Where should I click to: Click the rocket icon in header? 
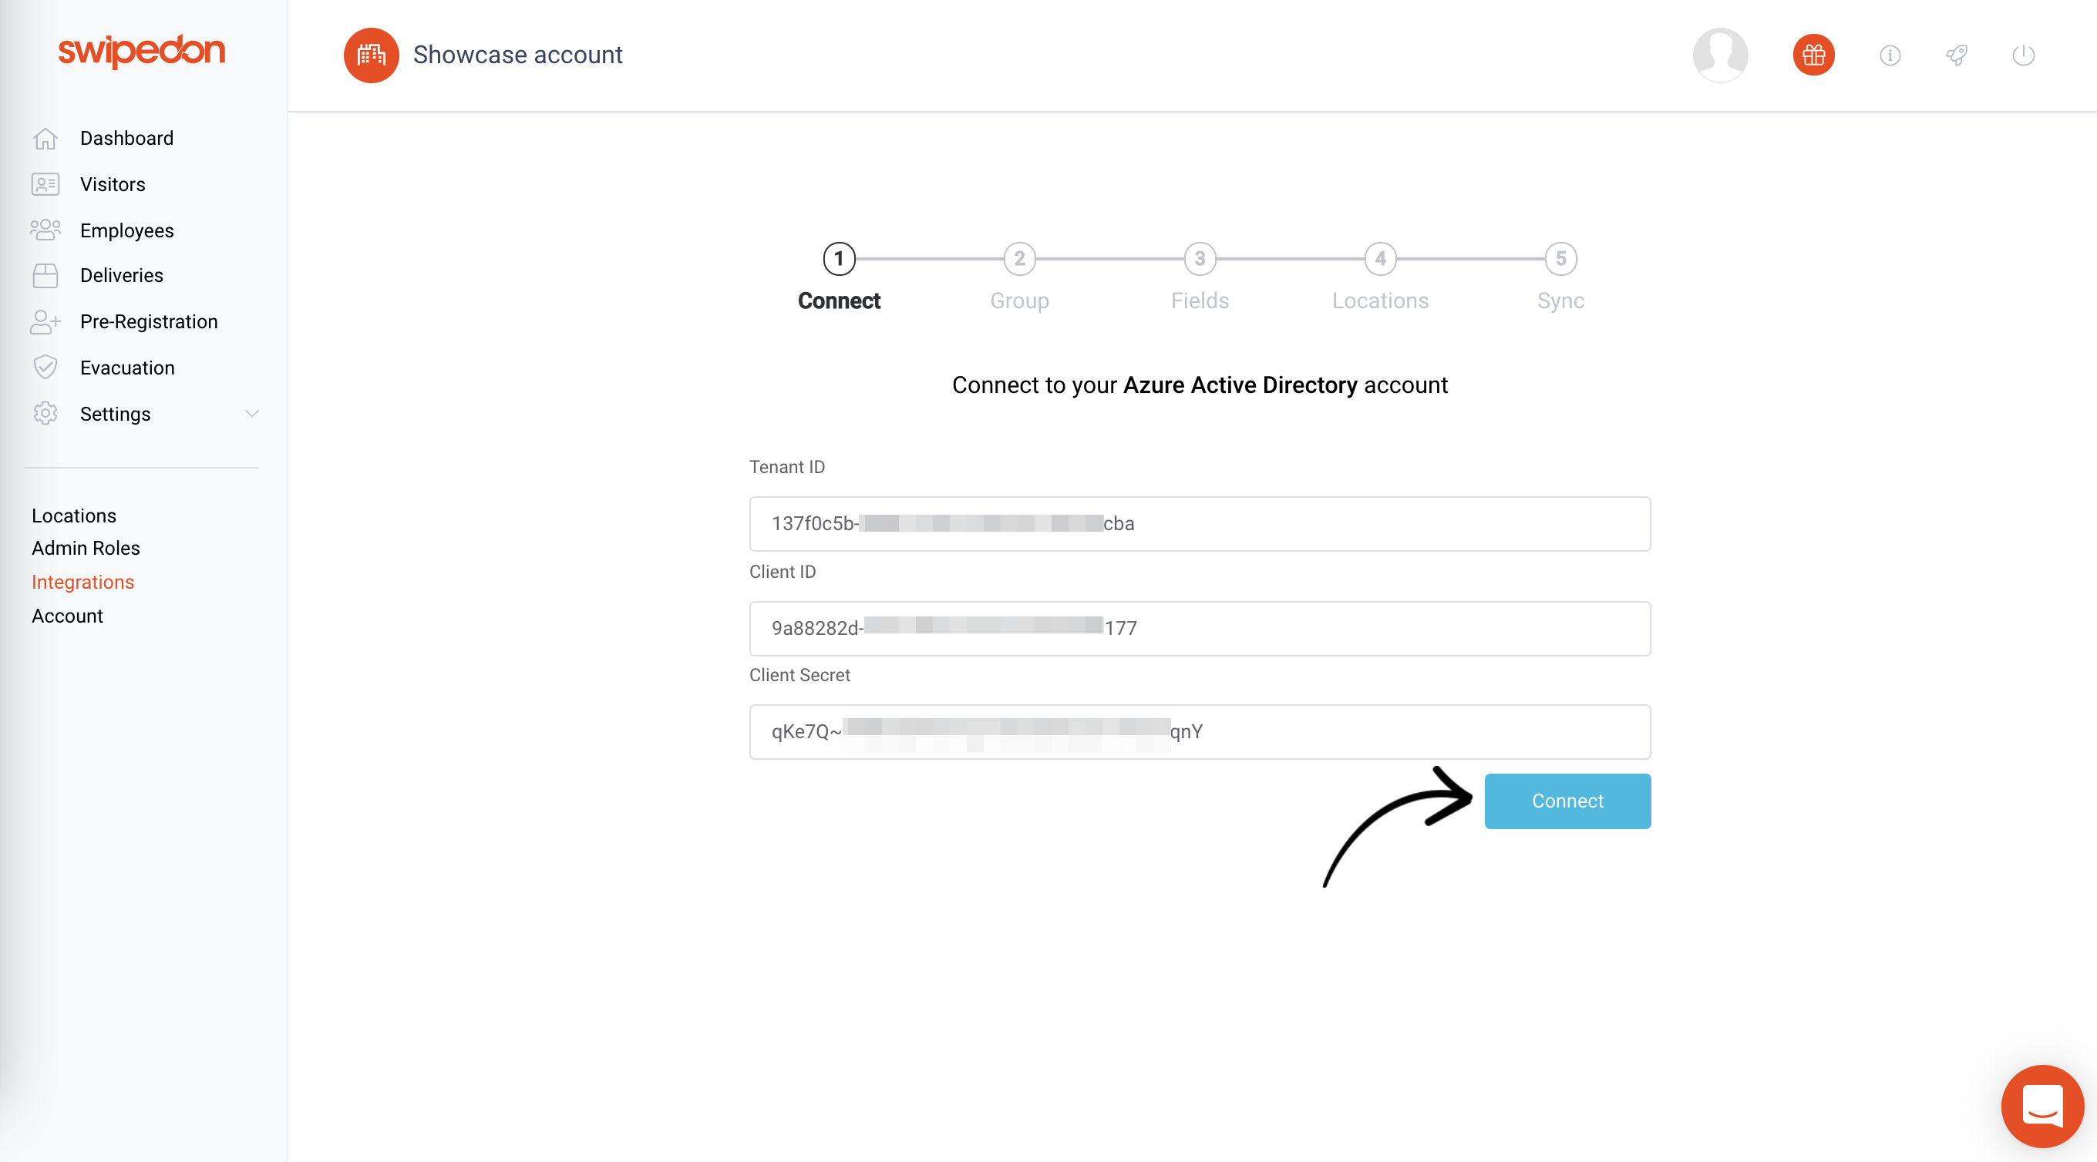click(x=1957, y=55)
